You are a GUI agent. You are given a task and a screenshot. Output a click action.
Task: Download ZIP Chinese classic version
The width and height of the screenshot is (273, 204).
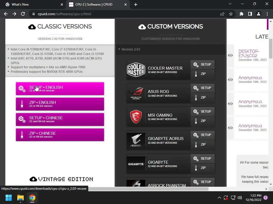point(60,135)
